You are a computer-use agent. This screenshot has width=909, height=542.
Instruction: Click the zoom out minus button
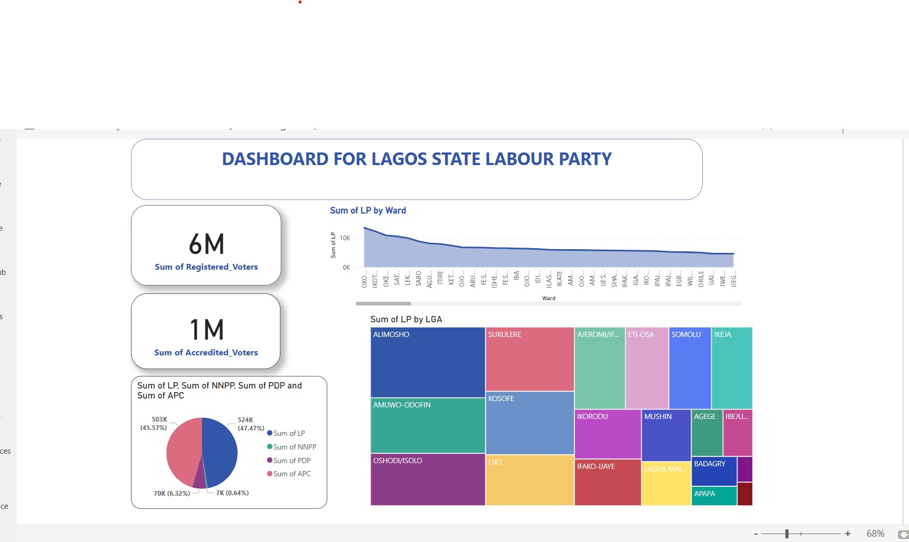click(756, 534)
